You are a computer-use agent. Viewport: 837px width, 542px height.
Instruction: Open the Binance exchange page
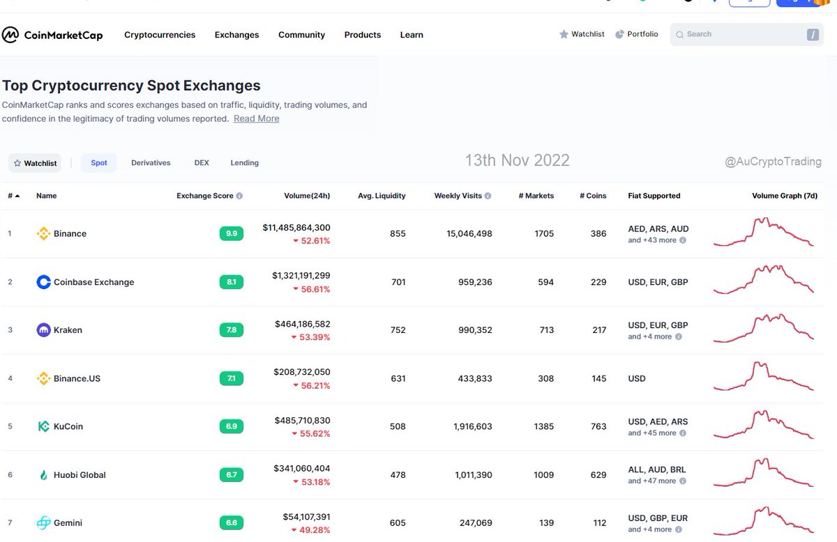pyautogui.click(x=70, y=234)
